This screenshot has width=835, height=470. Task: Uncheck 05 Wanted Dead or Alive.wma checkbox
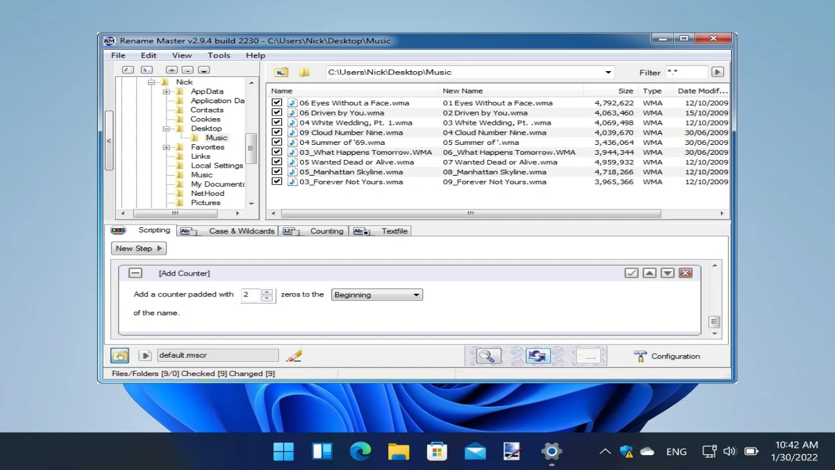(x=277, y=161)
